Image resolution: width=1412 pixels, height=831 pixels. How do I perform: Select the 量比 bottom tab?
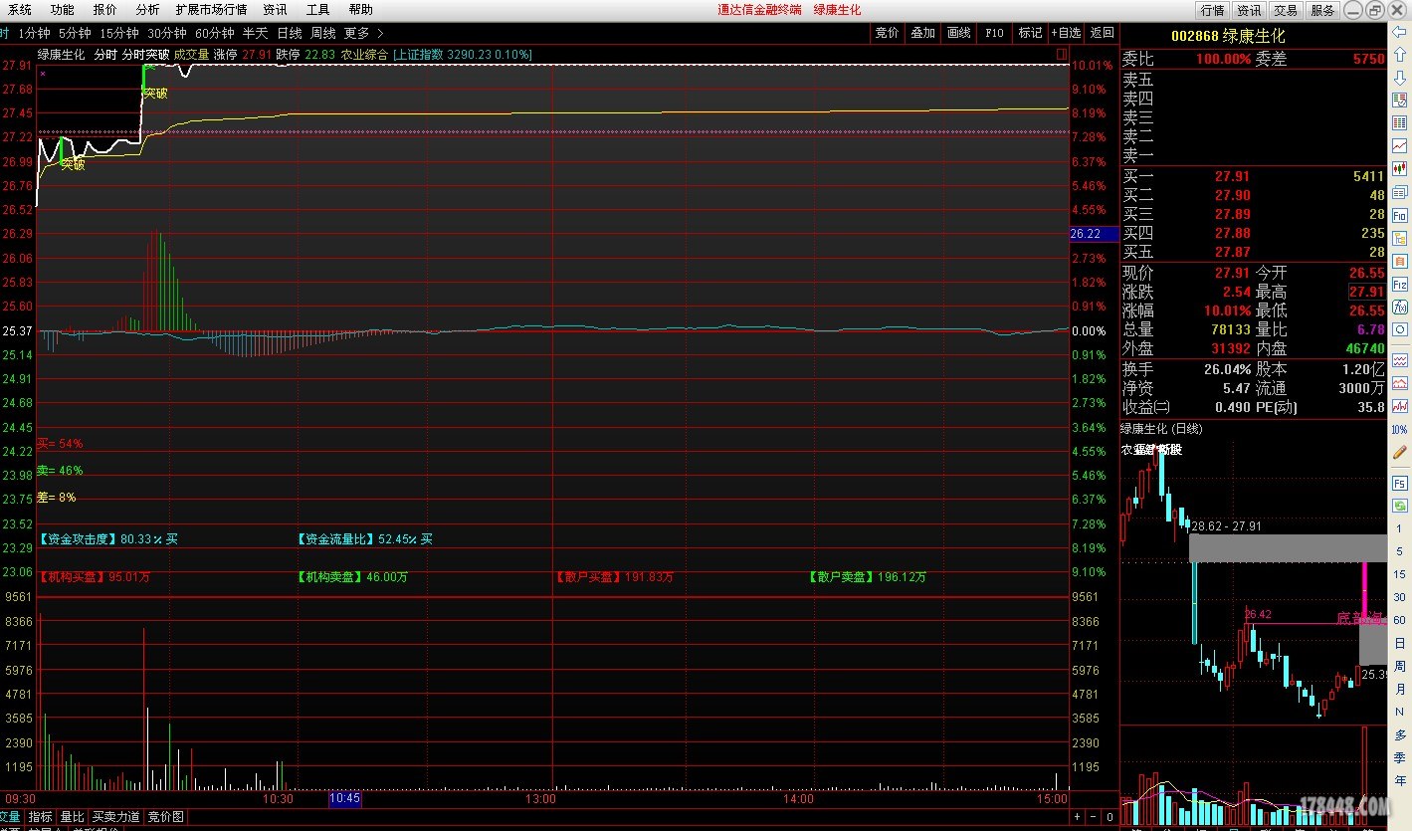coord(72,817)
